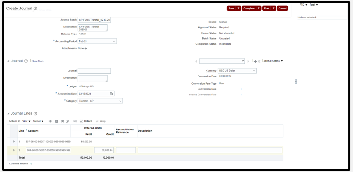The width and height of the screenshot is (353, 172).
Task: Click the line 2 Reconciliation Reference field
Action: click(126, 150)
